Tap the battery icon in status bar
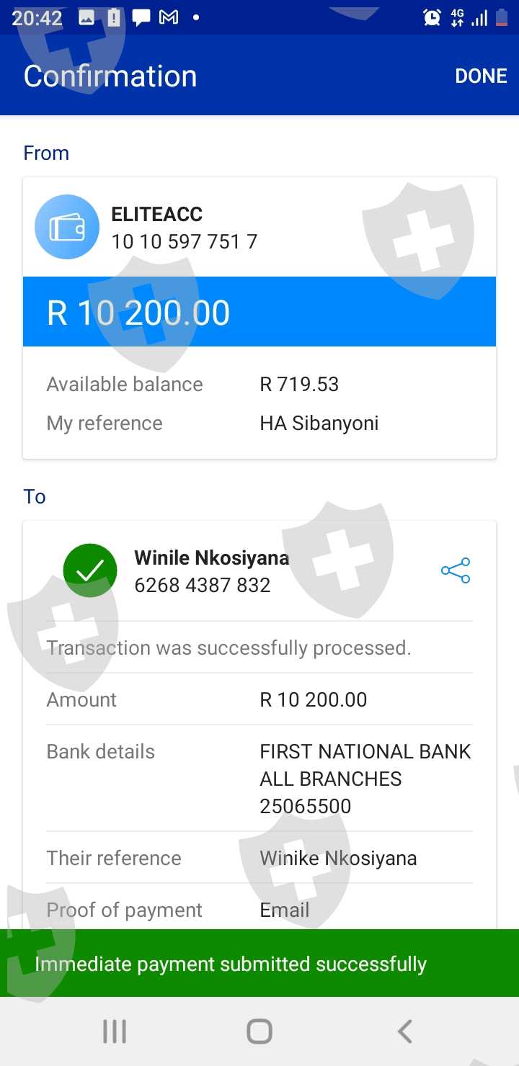The height and width of the screenshot is (1066, 519). coord(502,18)
